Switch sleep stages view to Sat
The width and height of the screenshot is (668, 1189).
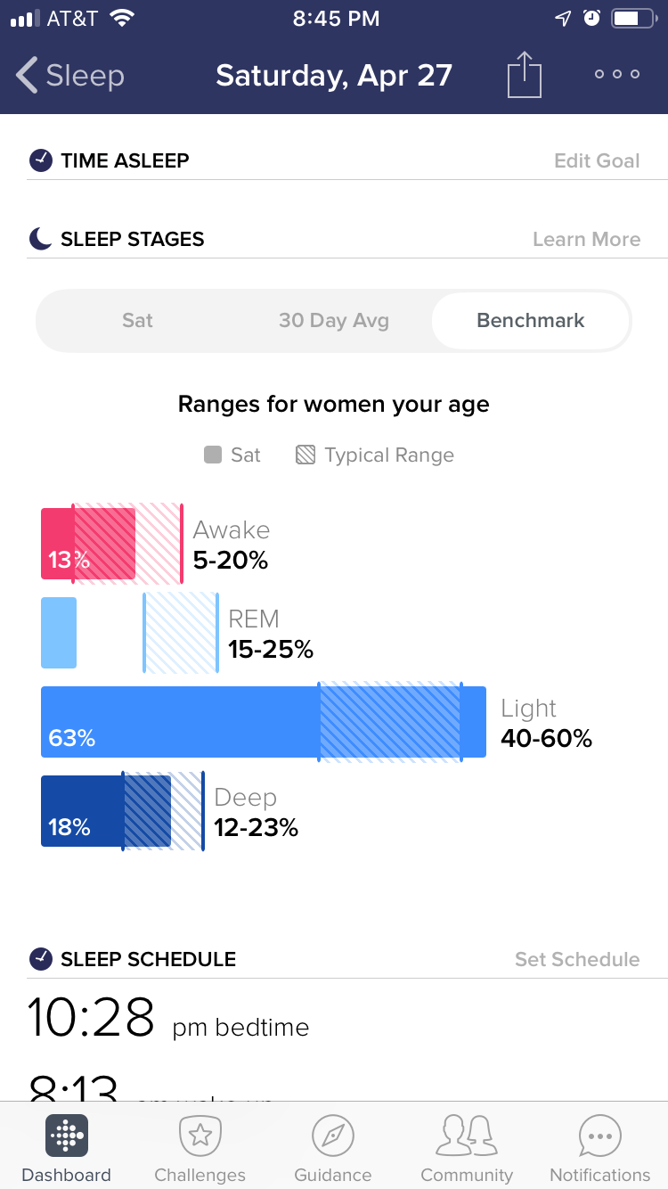pyautogui.click(x=138, y=321)
